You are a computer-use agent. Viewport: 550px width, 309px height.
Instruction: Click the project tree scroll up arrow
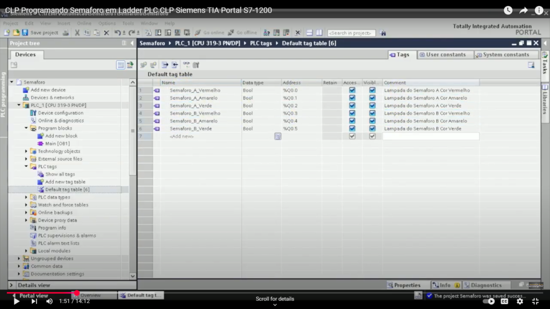click(133, 82)
